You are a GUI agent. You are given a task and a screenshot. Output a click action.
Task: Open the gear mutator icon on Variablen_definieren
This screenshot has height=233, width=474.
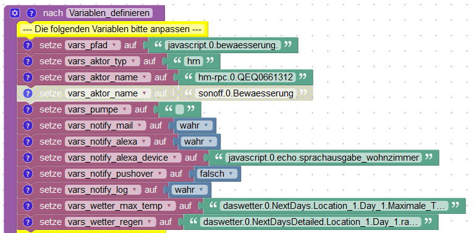[x=15, y=13]
